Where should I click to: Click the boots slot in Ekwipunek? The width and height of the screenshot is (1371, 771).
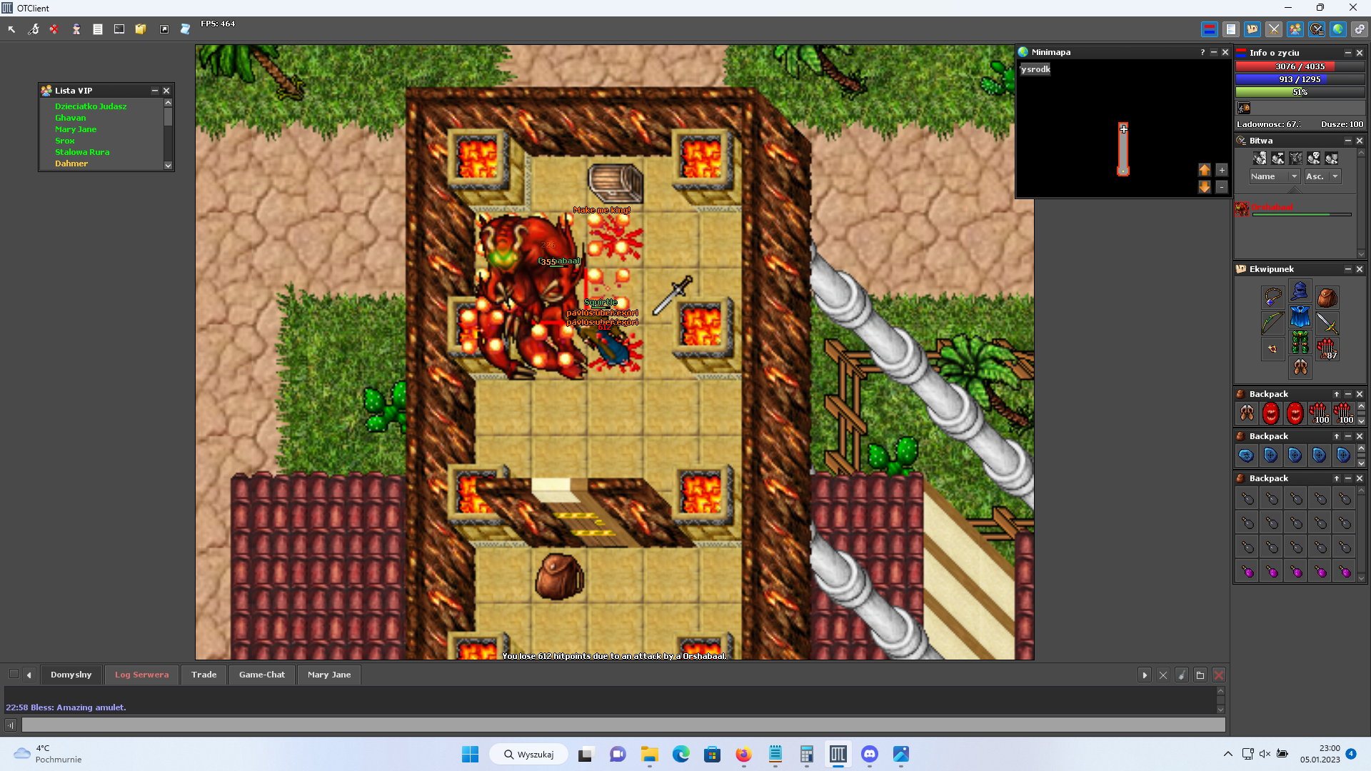1300,368
